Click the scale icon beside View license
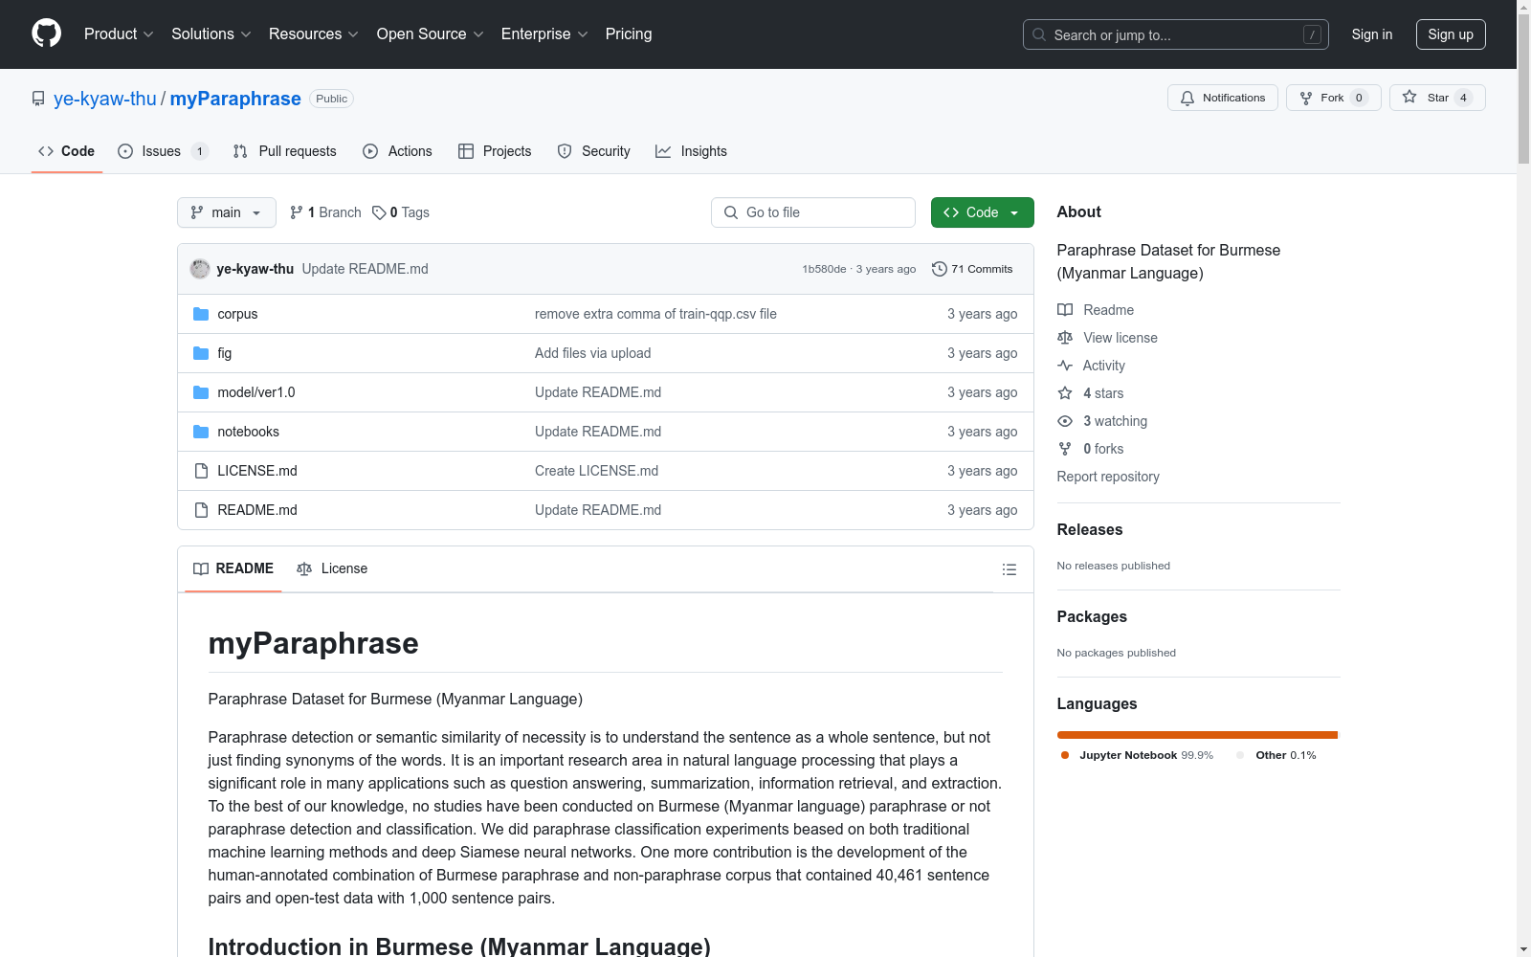The image size is (1531, 957). point(1065,338)
